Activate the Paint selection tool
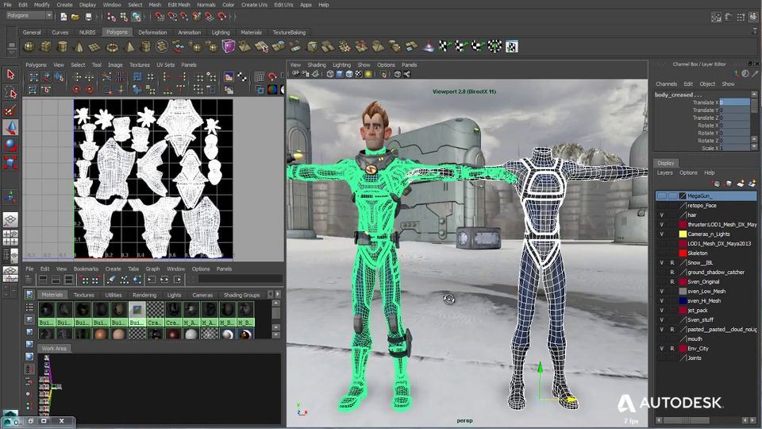Viewport: 762px width, 429px height. pos(10,110)
